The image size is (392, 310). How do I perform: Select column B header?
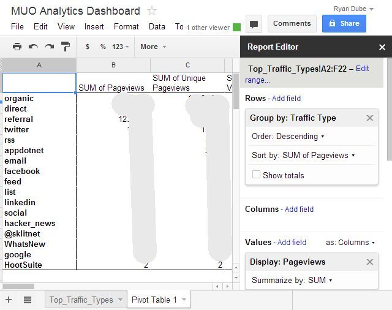pos(113,66)
